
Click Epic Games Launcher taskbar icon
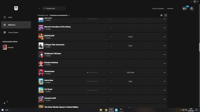point(111,110)
